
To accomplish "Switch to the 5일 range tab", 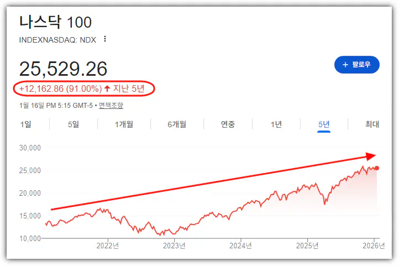I will coord(73,124).
